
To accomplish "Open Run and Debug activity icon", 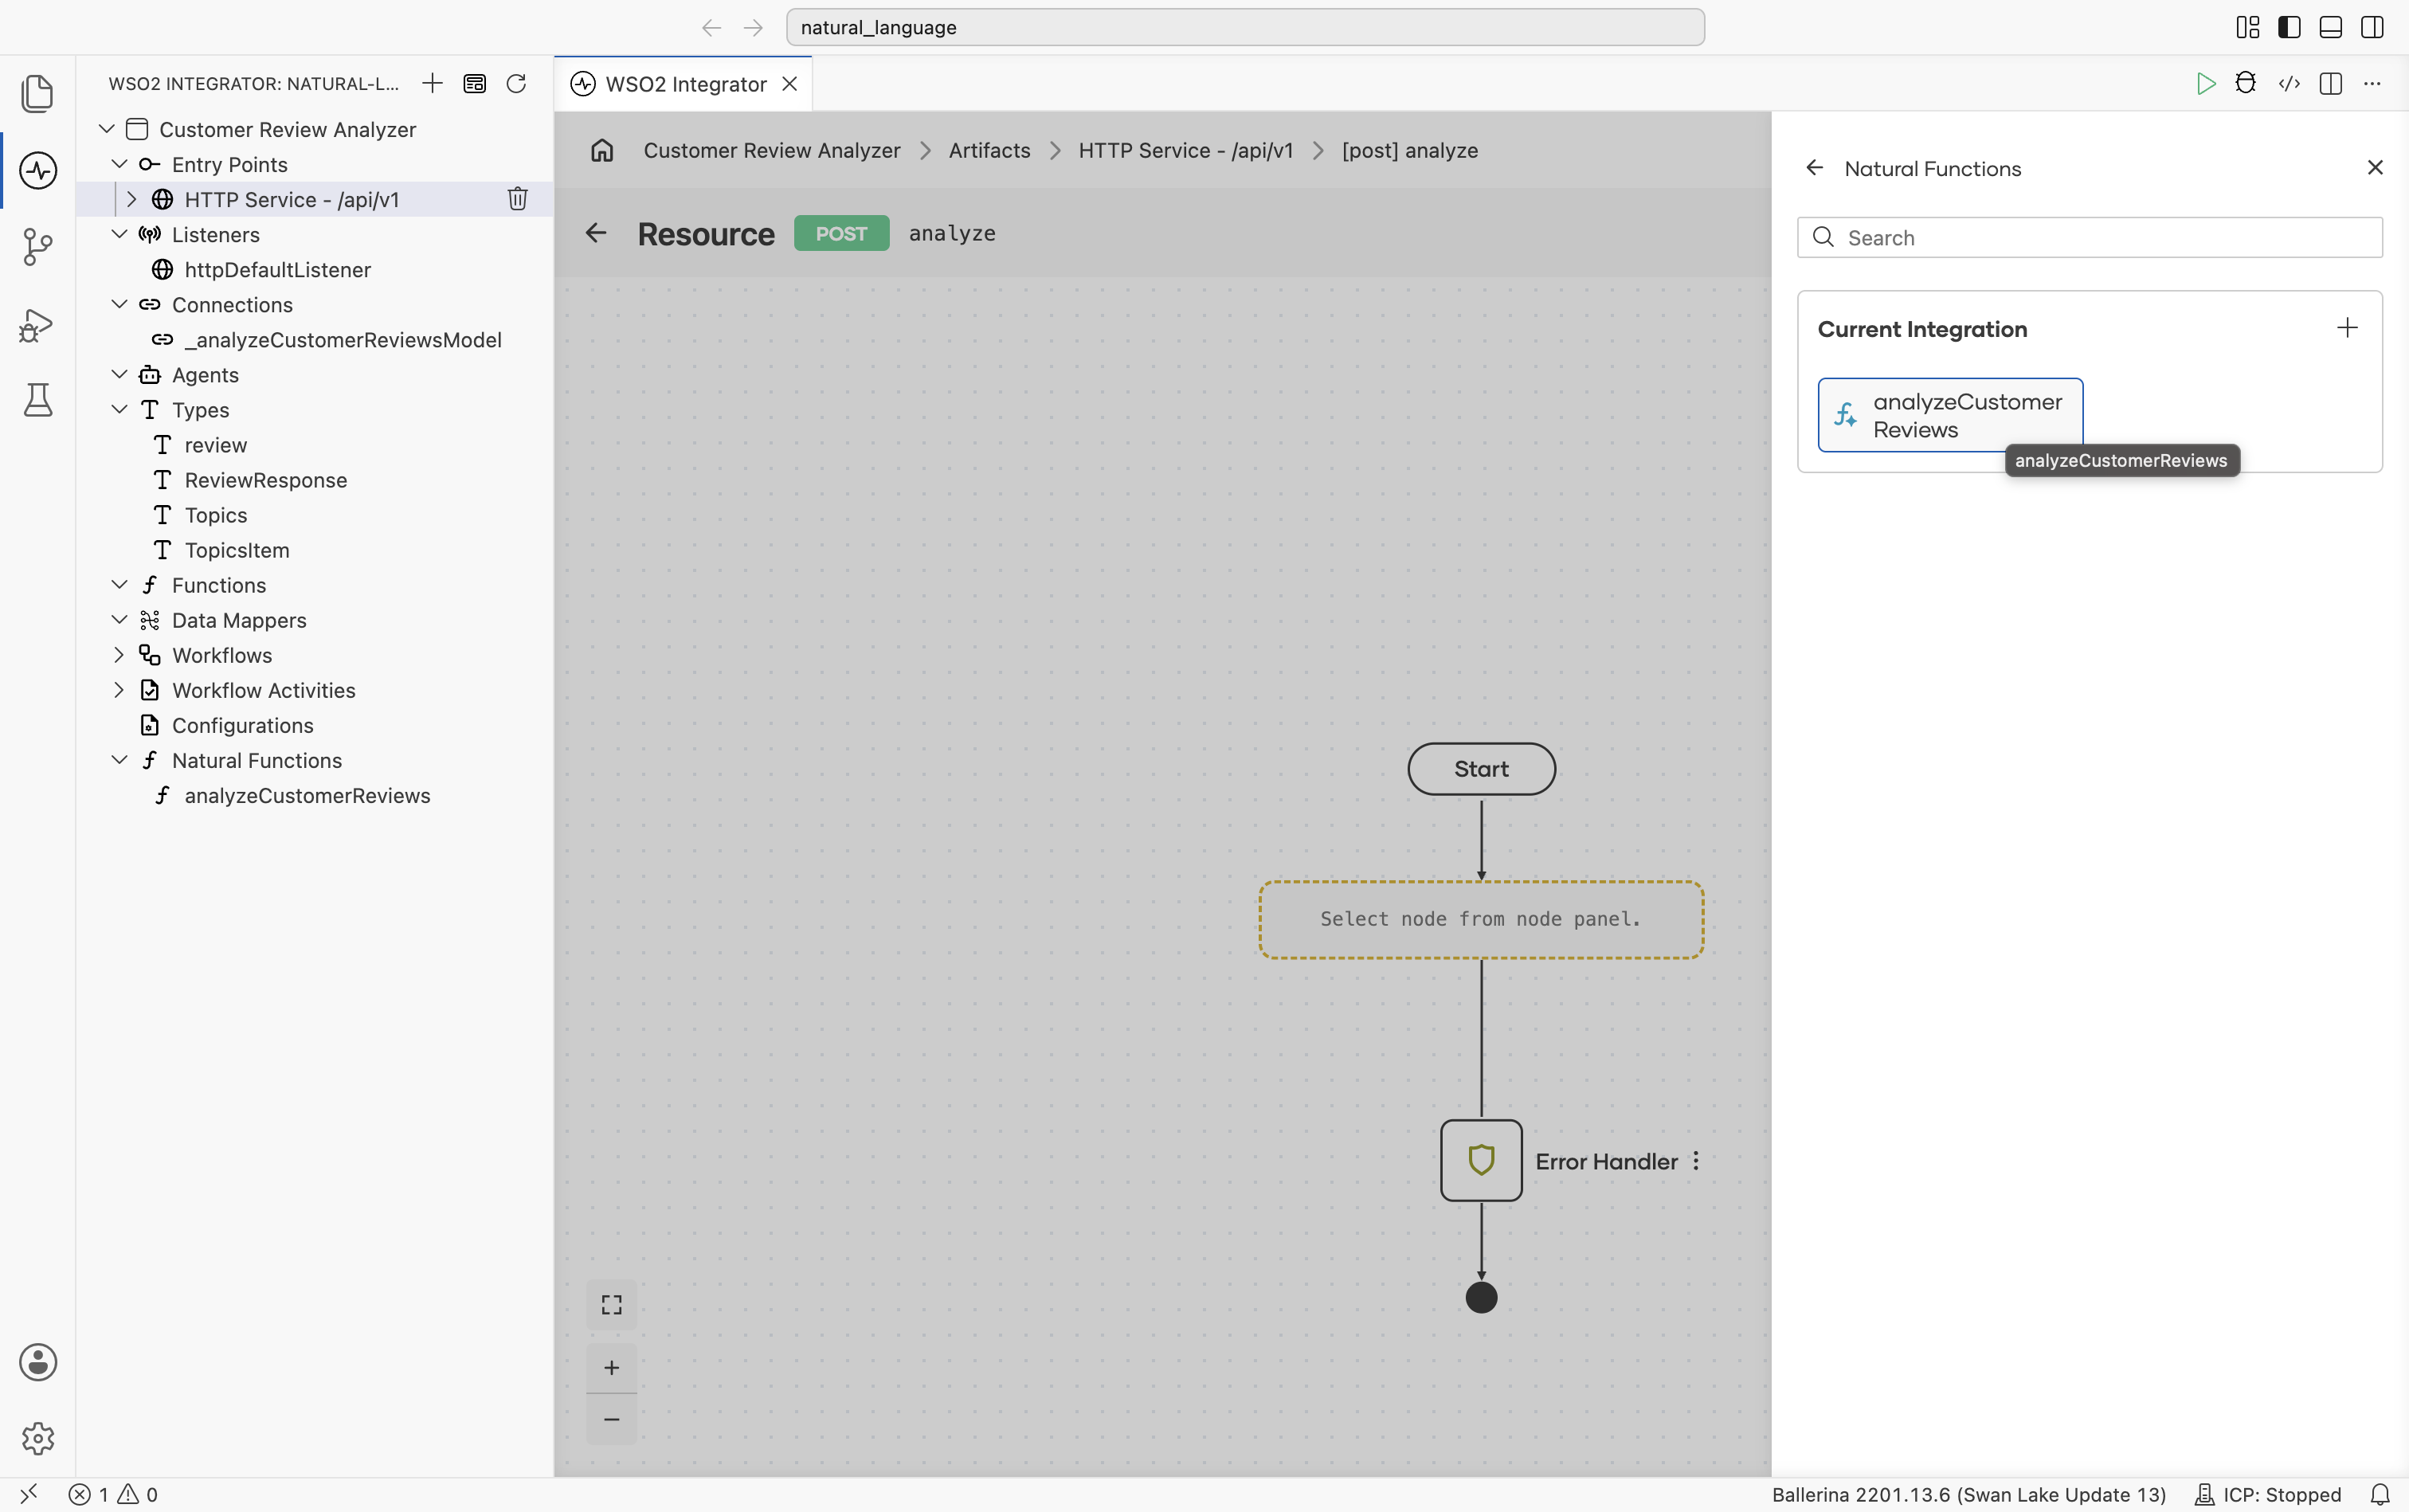I will point(38,324).
